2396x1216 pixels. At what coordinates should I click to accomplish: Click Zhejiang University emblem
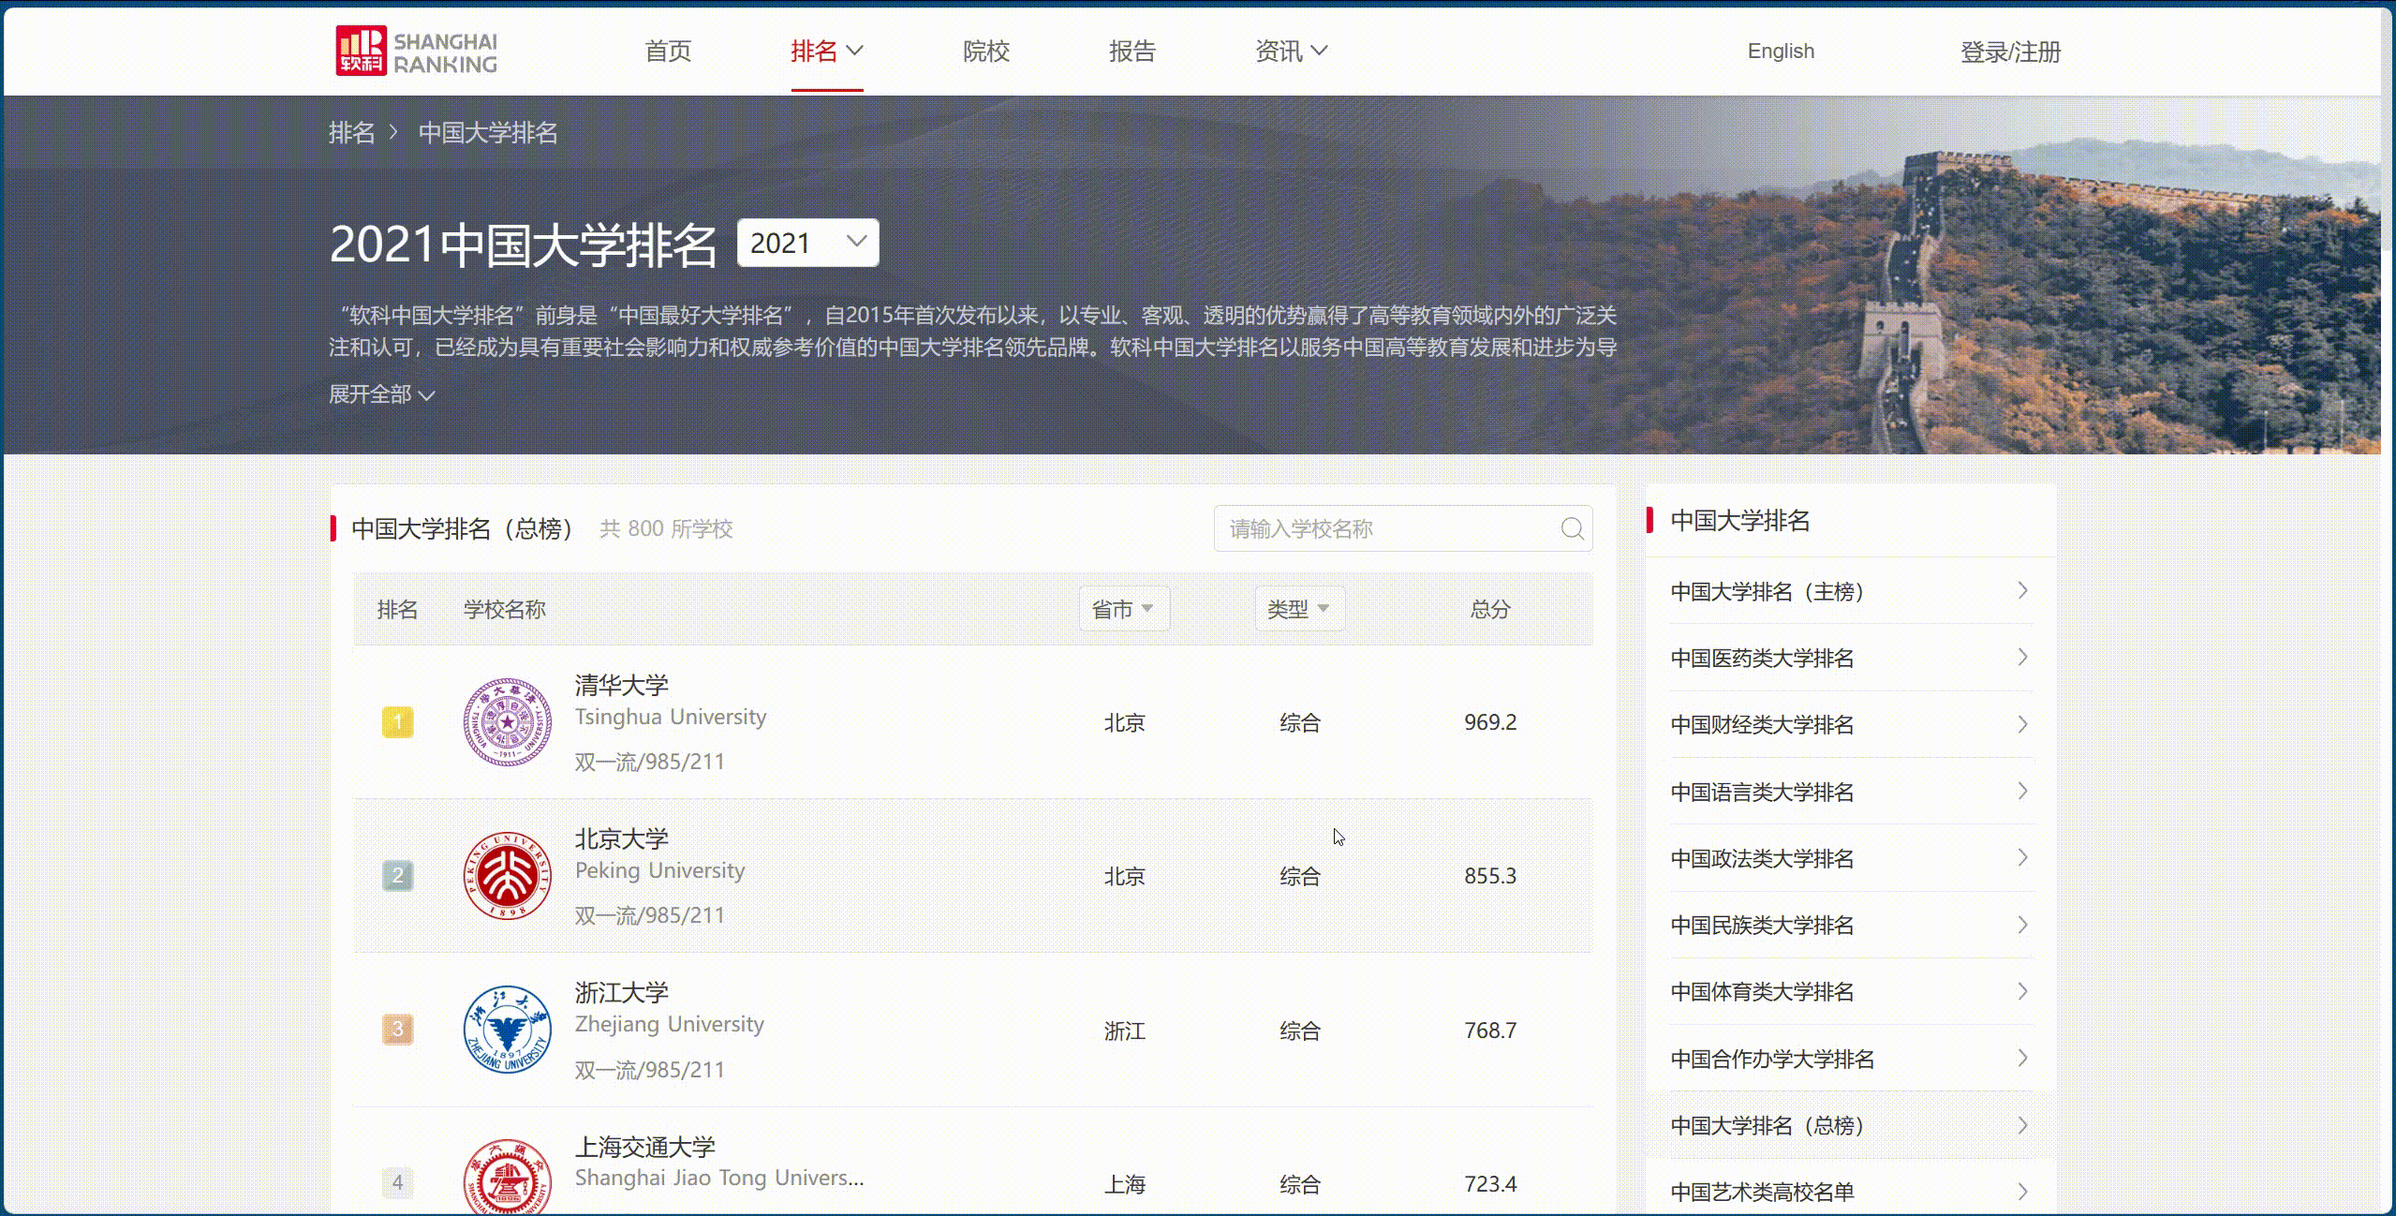[x=508, y=1030]
